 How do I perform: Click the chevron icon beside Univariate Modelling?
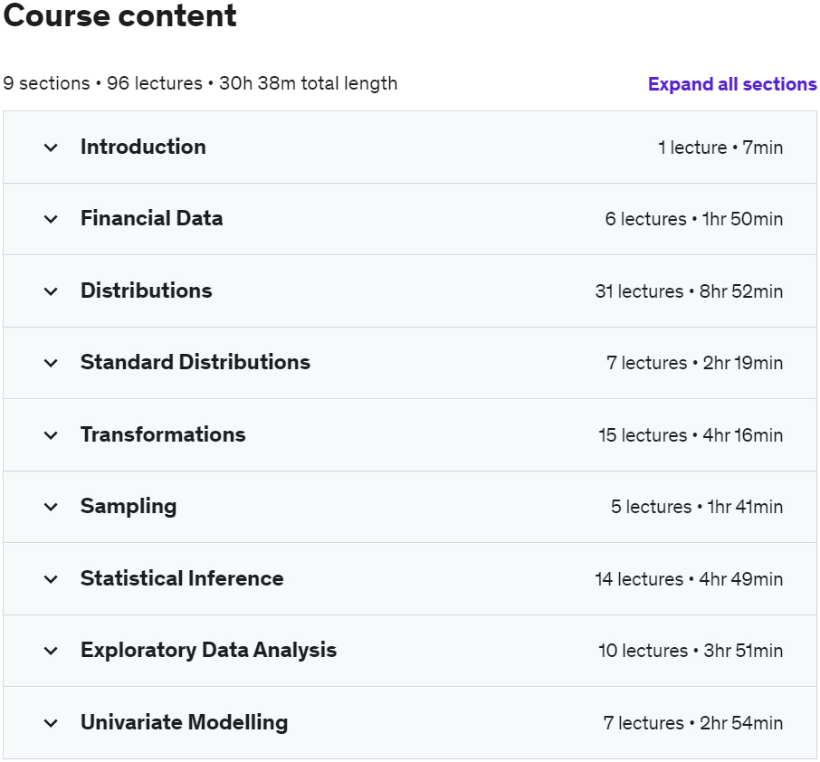coord(51,723)
